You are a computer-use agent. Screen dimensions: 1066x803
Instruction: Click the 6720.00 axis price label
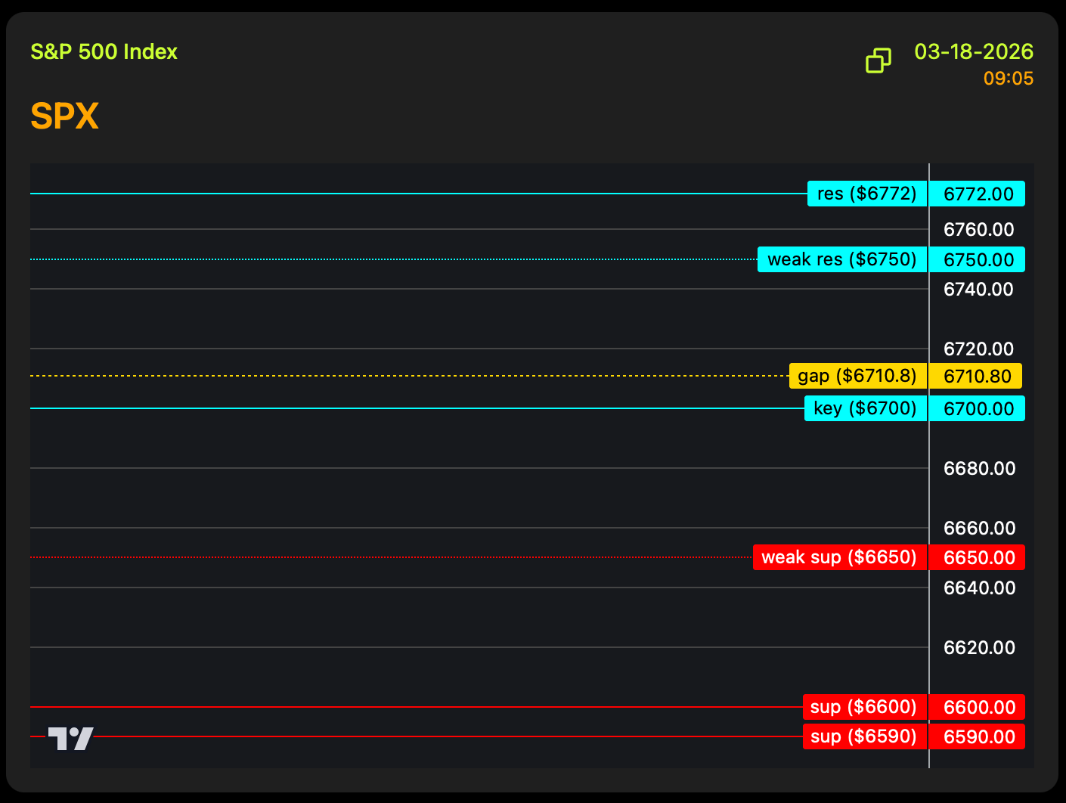[x=979, y=349]
